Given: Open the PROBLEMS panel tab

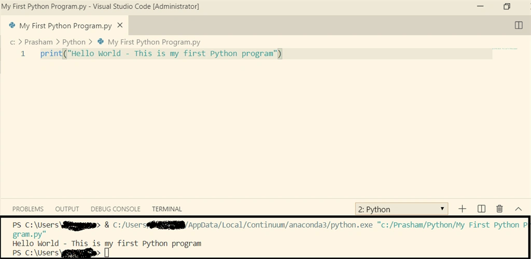Looking at the screenshot, I should [28, 209].
